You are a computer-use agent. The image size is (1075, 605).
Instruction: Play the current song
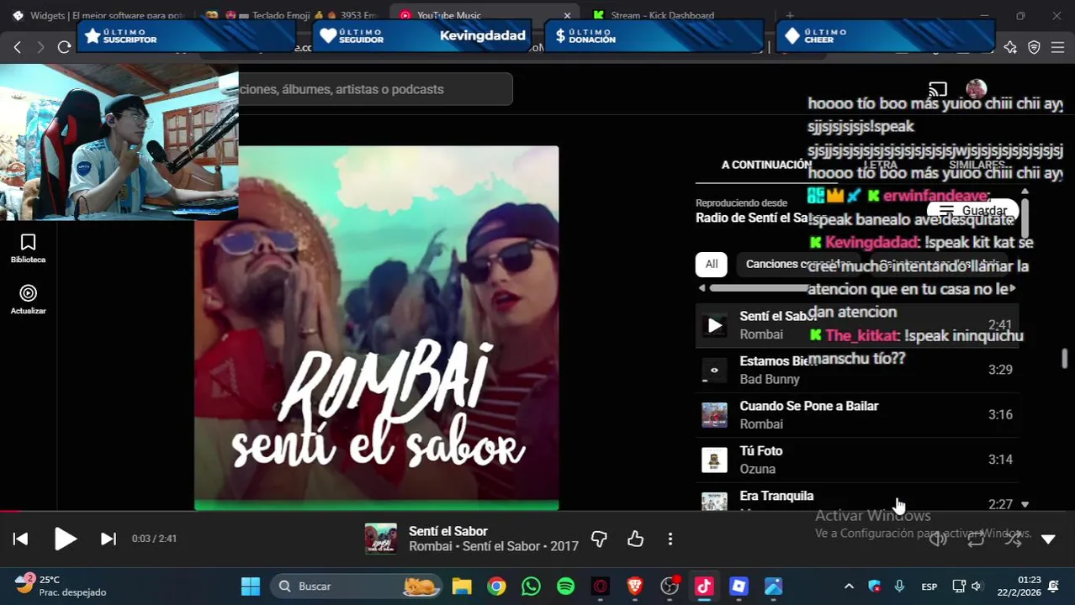click(65, 539)
